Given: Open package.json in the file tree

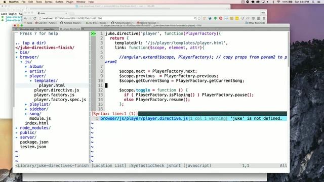Looking at the screenshot, I should (34, 142).
